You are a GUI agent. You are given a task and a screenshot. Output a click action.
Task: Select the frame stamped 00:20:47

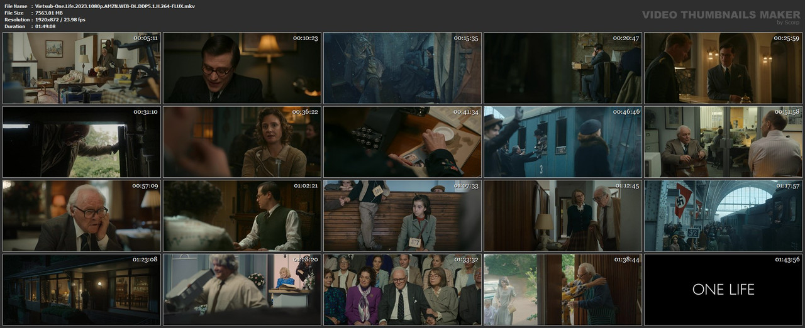tap(563, 68)
